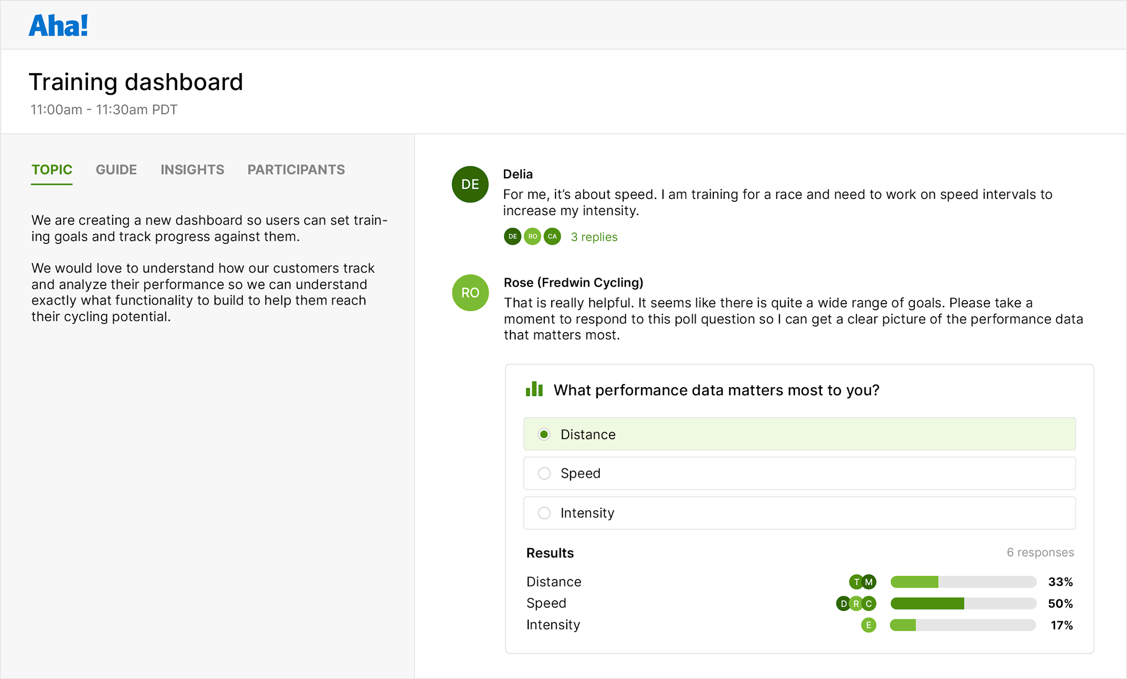
Task: Click the bar chart icon beside poll question
Action: tap(533, 389)
